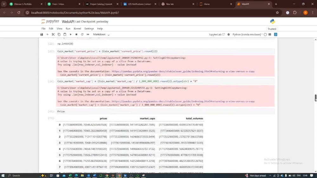Click the Windows taskbar Search box

pos(23,175)
